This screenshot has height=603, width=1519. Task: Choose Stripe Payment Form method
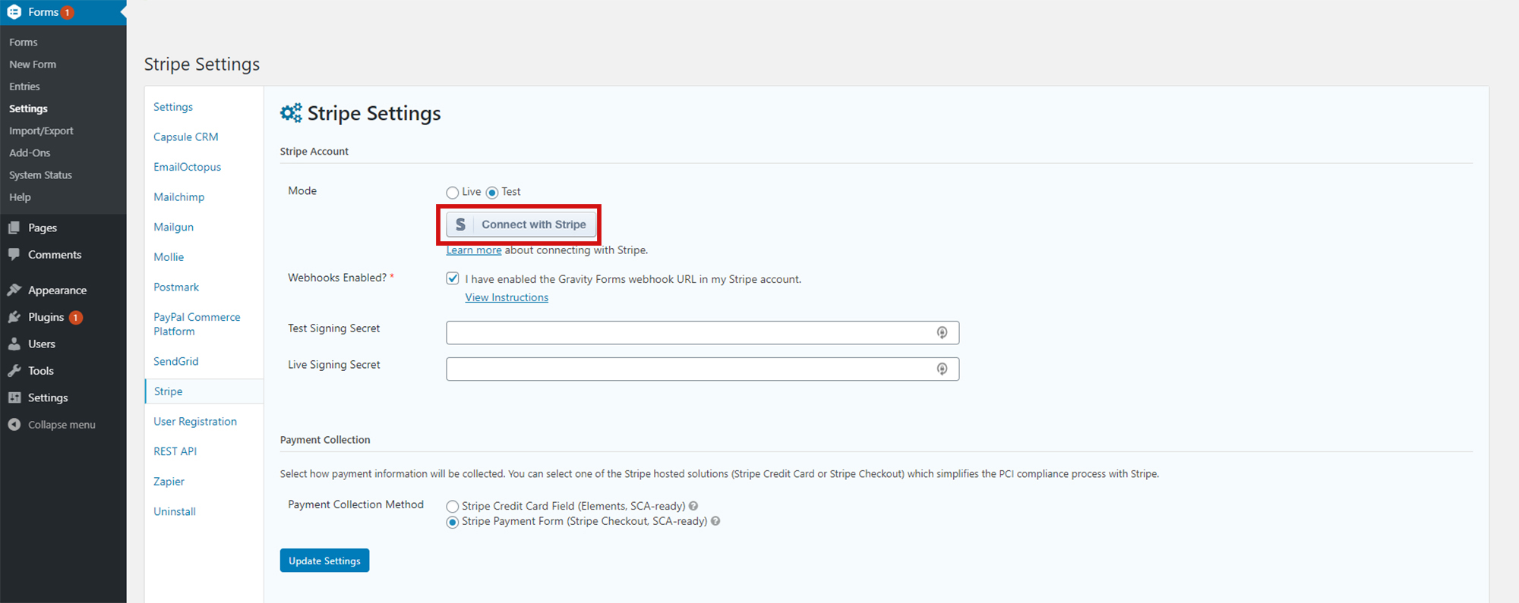(x=453, y=522)
